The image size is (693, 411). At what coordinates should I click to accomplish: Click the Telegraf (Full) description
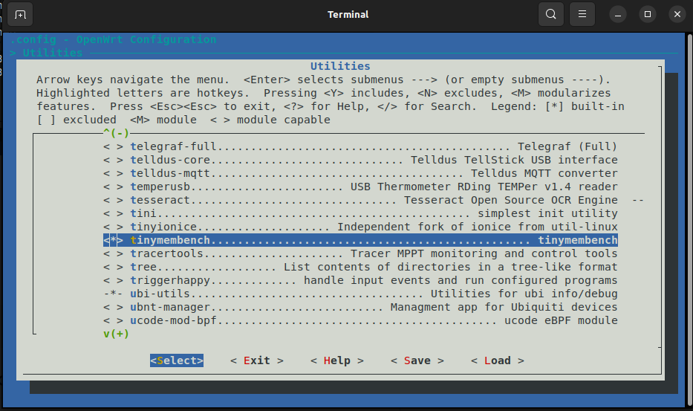pos(567,146)
